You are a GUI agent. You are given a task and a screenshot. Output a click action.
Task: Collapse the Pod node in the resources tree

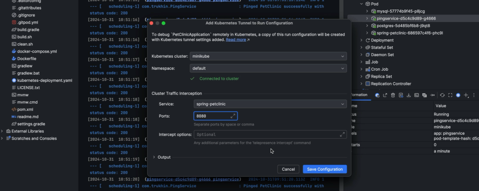[361, 4]
